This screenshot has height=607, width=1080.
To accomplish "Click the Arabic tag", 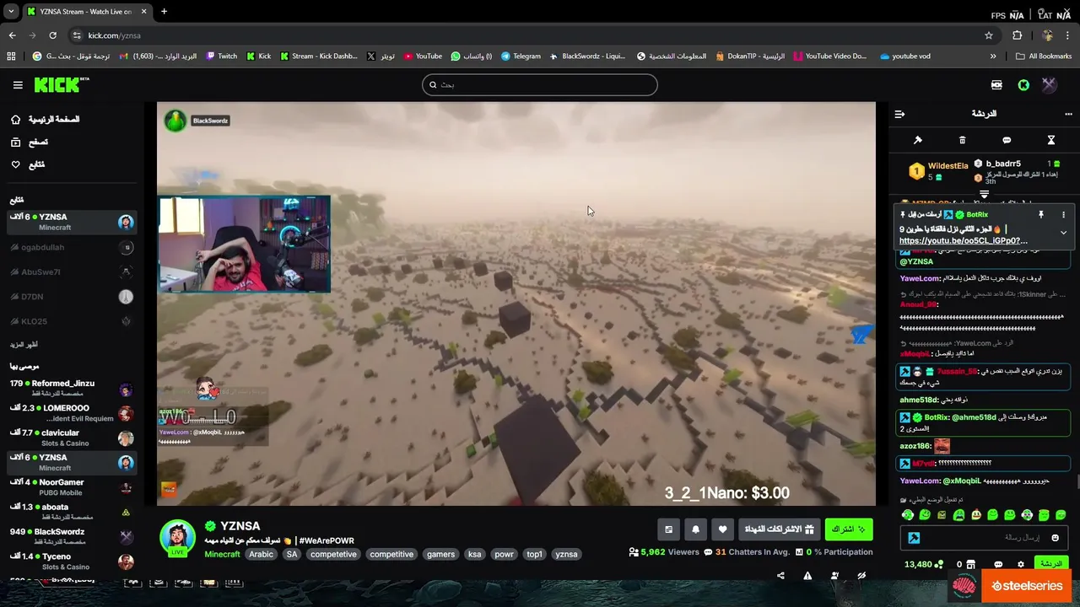I will pyautogui.click(x=261, y=554).
